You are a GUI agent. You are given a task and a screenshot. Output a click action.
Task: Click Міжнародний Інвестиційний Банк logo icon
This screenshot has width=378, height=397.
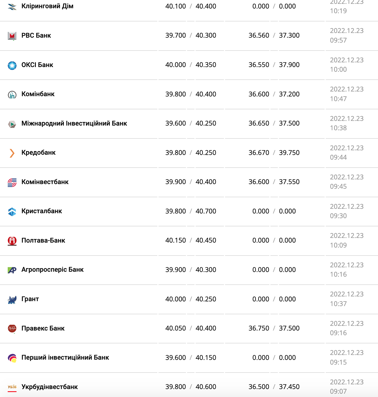(12, 124)
